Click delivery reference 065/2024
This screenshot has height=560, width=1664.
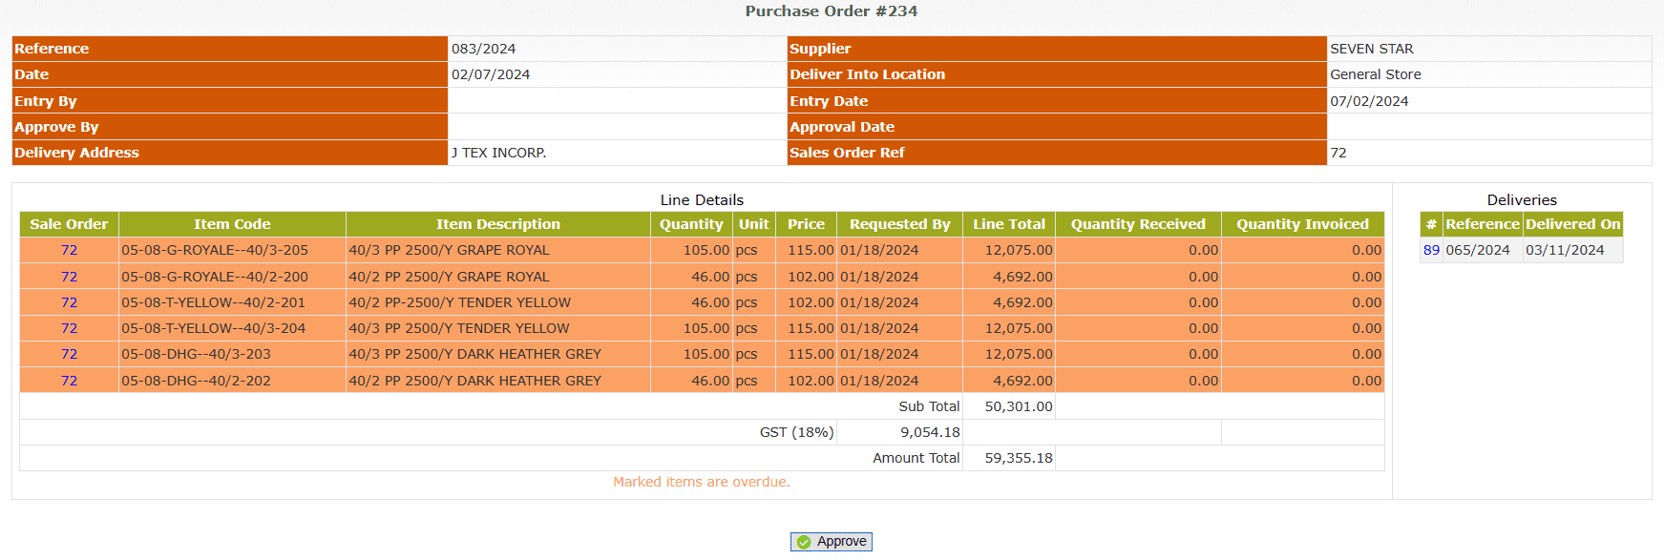(x=1477, y=250)
